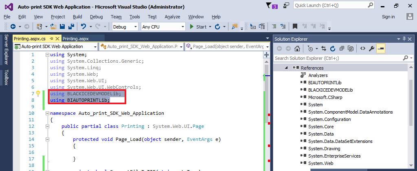
Task: Open the Build menu
Action: tap(77, 17)
